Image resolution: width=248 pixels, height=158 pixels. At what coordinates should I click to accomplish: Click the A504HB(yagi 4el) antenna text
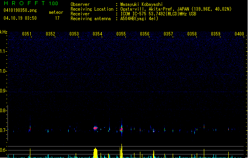point(139,19)
